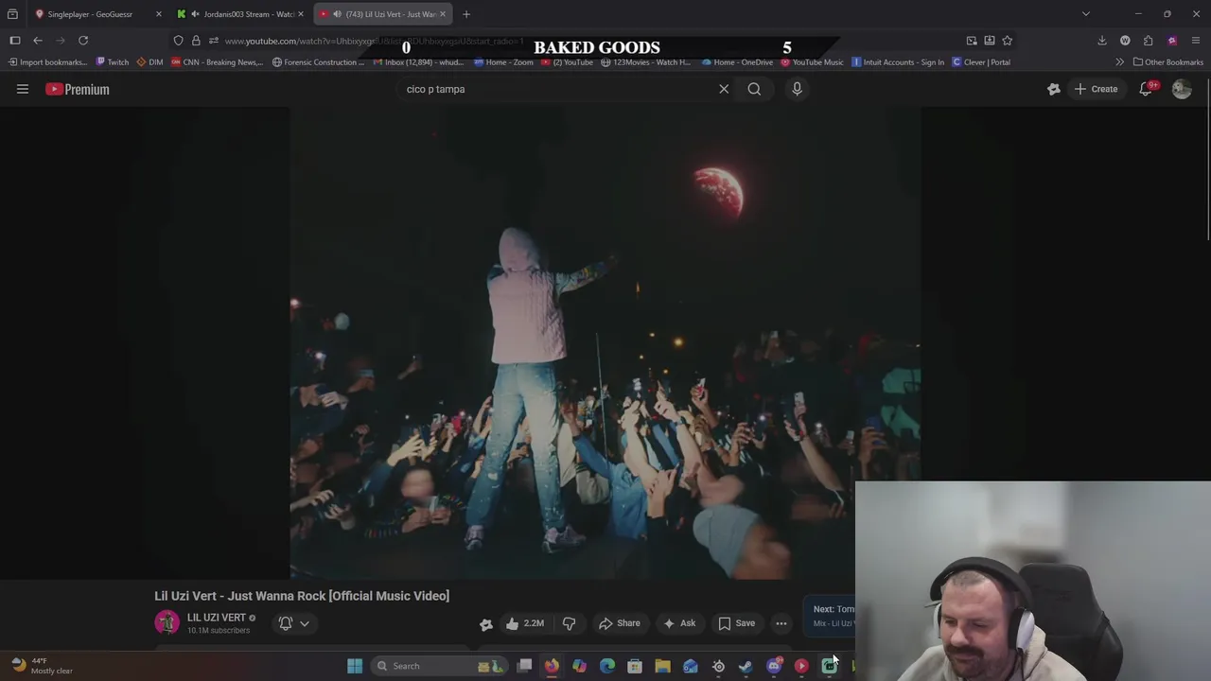Open Import bookmarks item
The width and height of the screenshot is (1211, 681).
pos(47,62)
